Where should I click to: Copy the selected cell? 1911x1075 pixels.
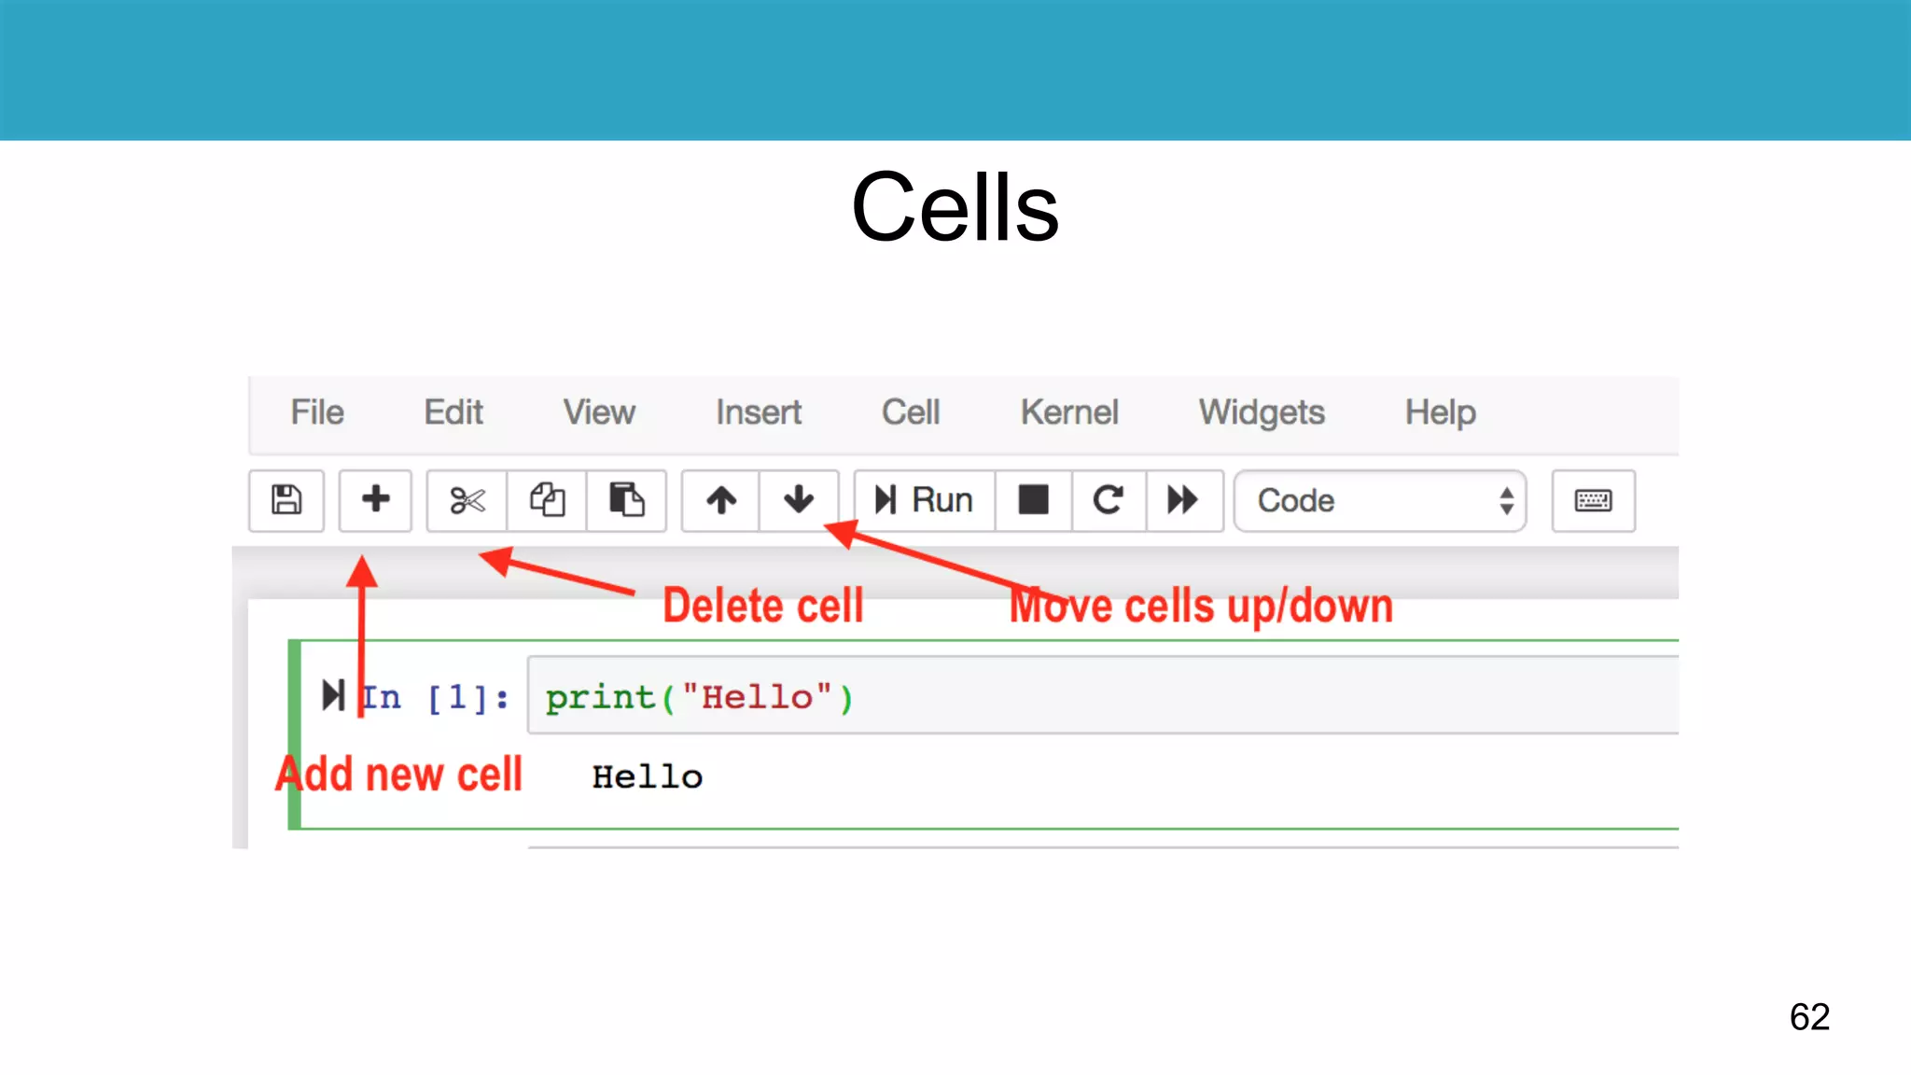pos(547,500)
